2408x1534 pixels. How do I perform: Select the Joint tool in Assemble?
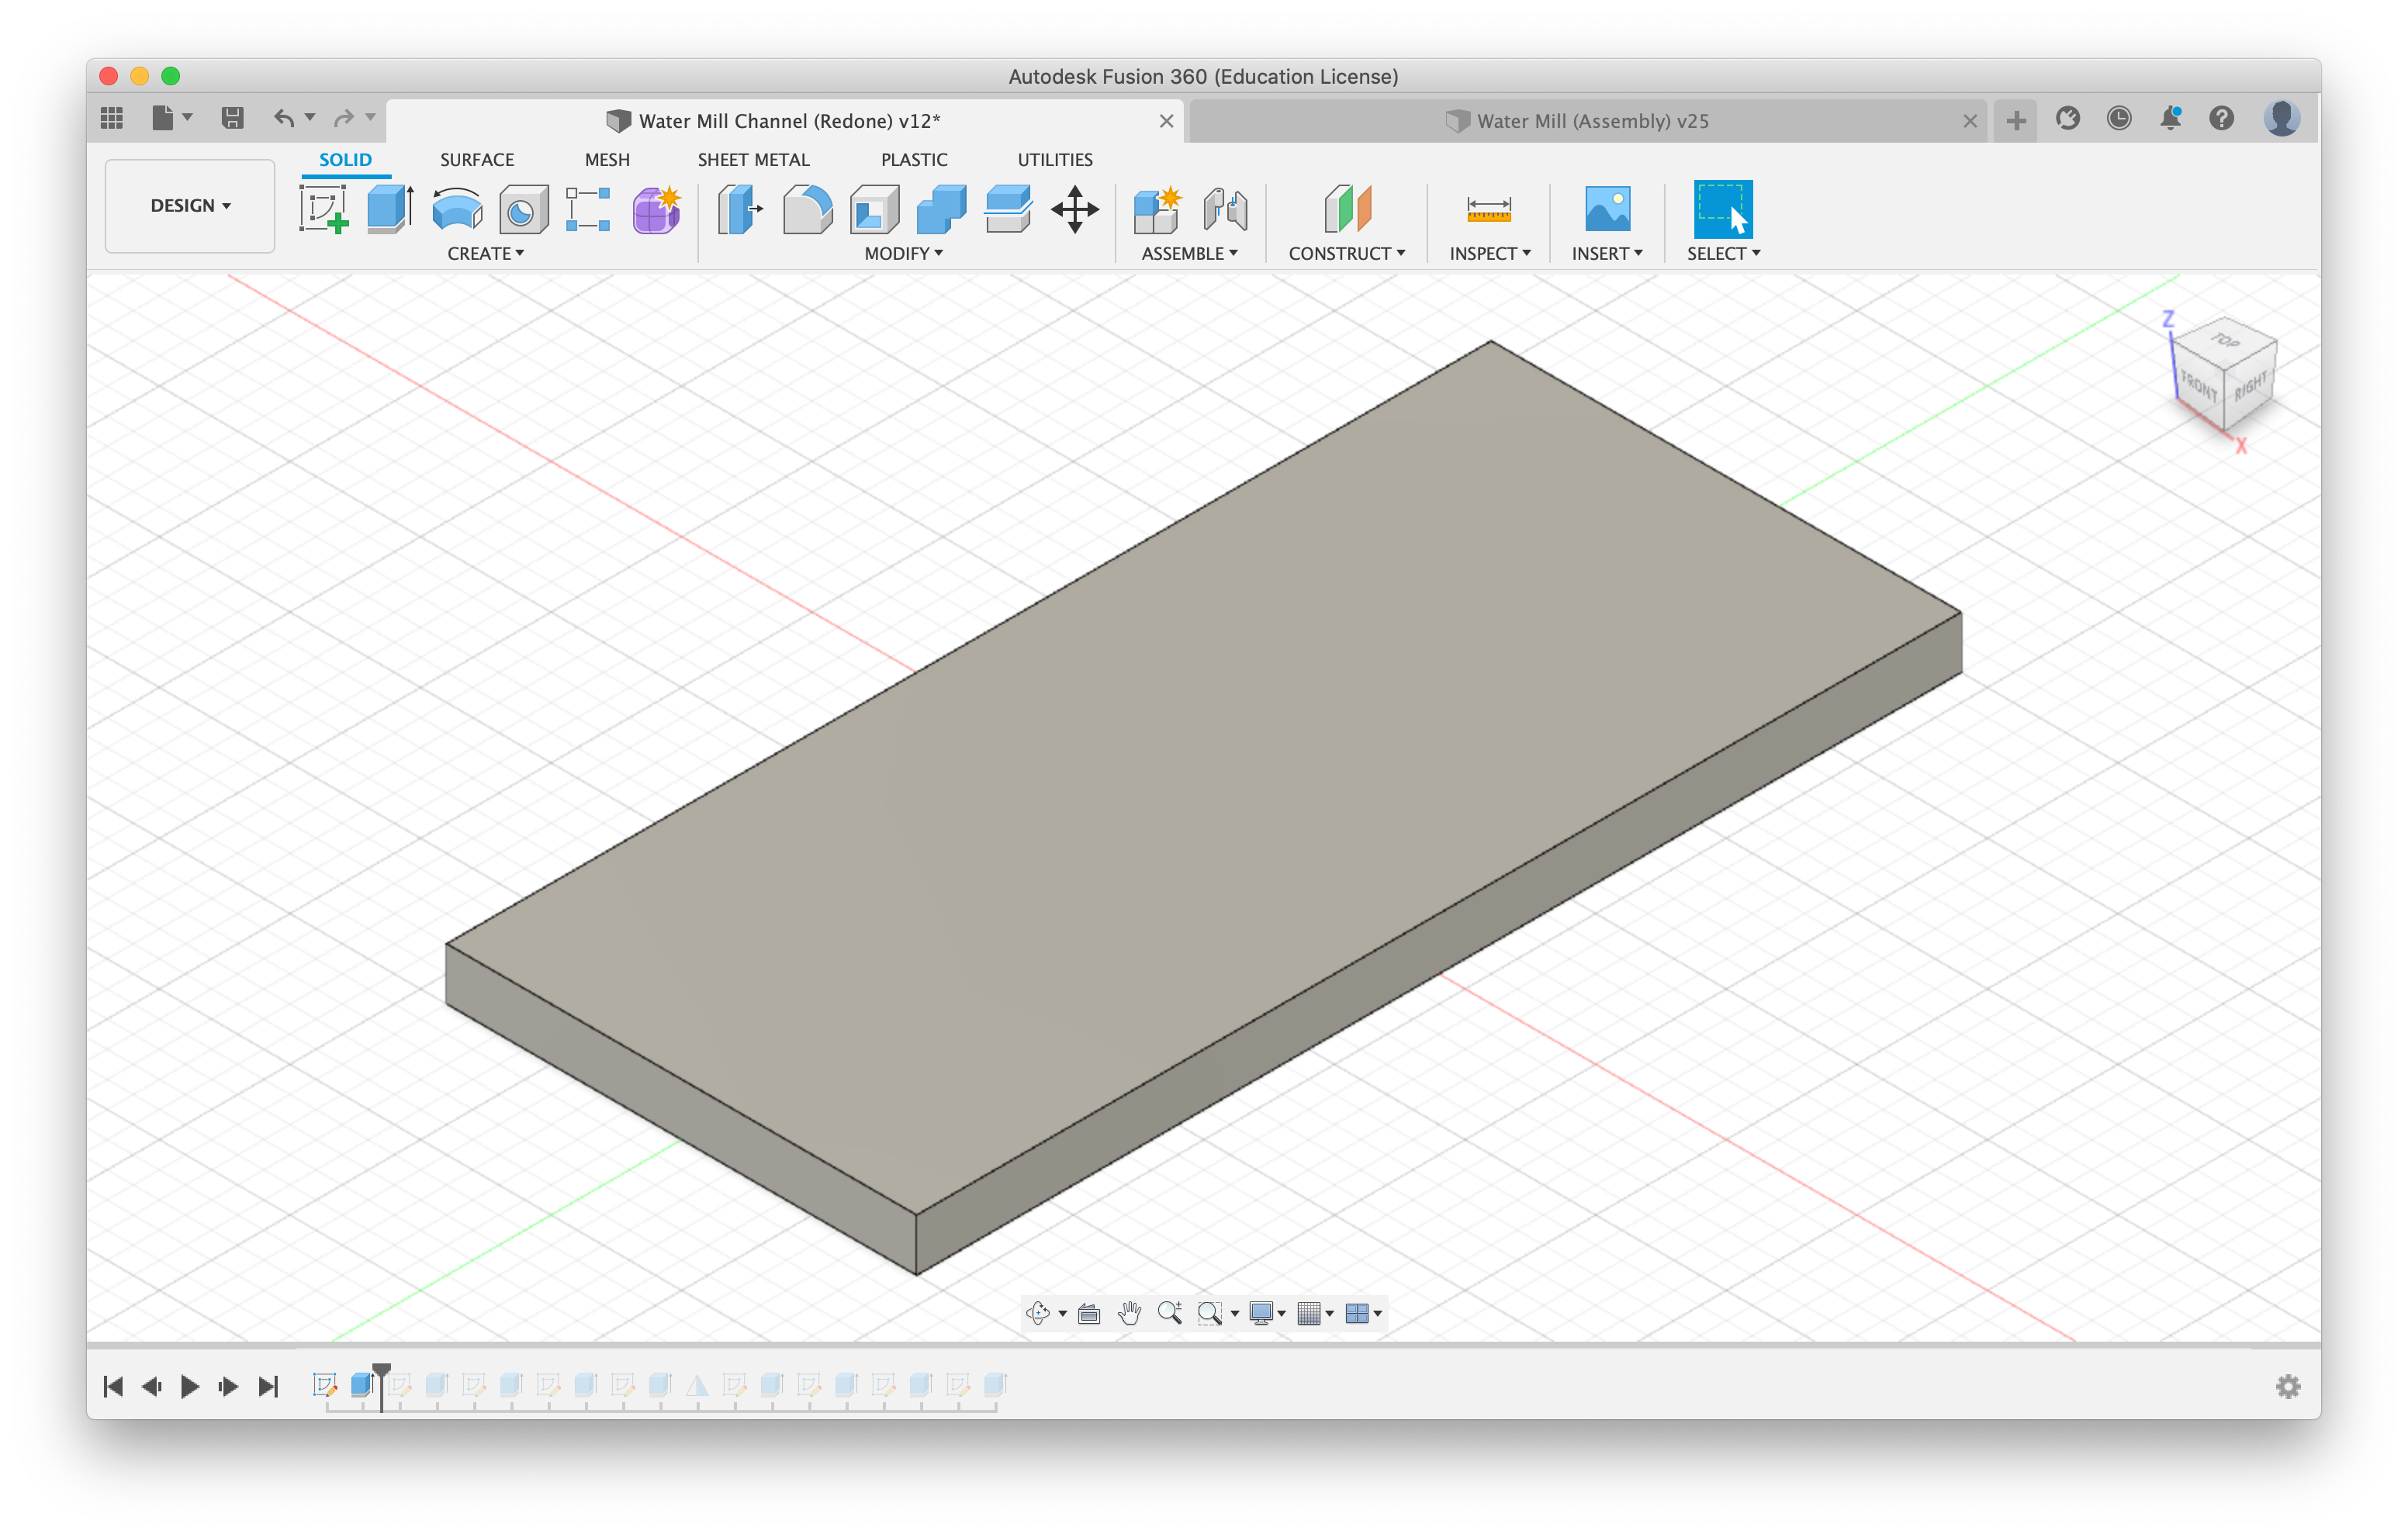click(x=1225, y=209)
